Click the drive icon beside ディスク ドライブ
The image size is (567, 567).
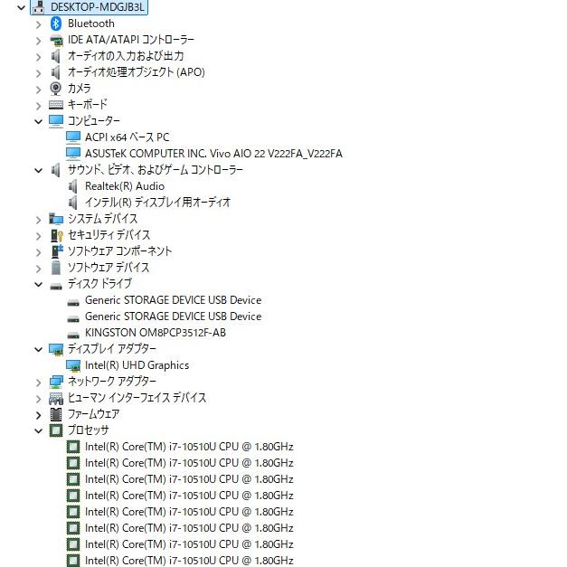pyautogui.click(x=56, y=287)
